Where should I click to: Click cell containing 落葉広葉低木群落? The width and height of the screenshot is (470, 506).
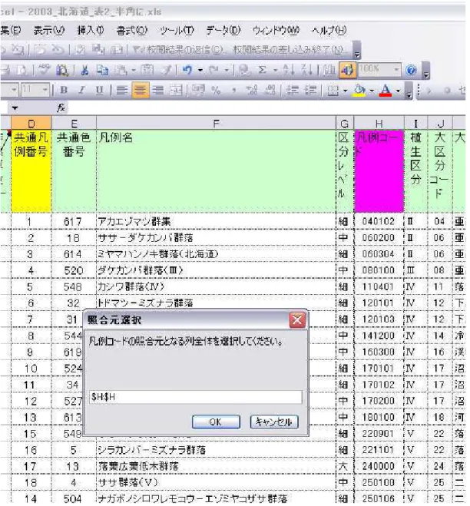click(x=216, y=466)
